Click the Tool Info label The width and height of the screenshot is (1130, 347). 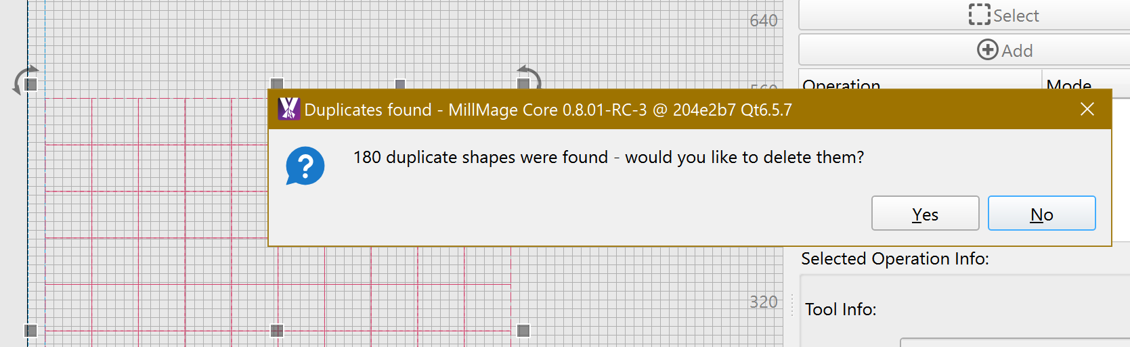tap(840, 309)
